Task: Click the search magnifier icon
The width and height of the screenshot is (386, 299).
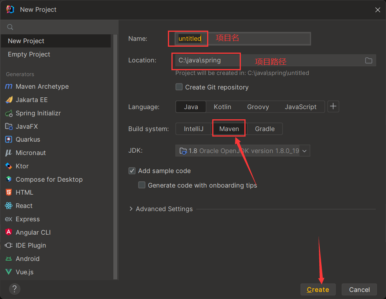Action: [10, 27]
